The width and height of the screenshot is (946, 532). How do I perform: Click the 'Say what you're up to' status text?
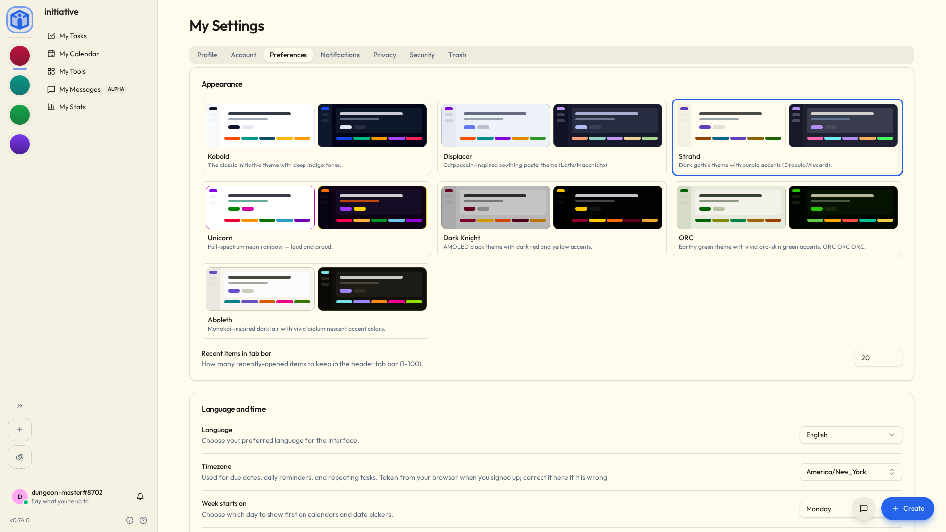click(60, 501)
